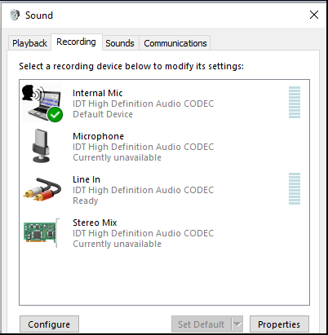Image resolution: width=328 pixels, height=335 pixels.
Task: Switch to the Communications tab
Action: click(x=175, y=43)
